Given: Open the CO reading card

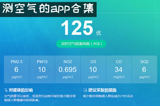Looking at the screenshot, I should (119, 69).
